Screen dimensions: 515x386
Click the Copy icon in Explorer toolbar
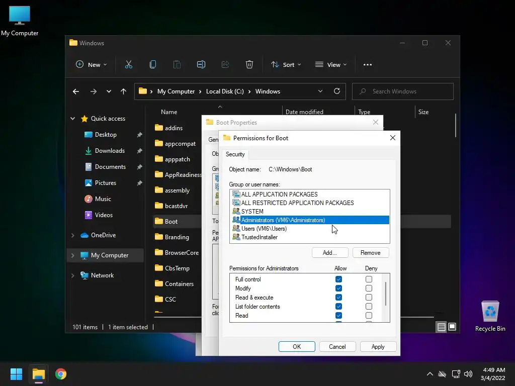(153, 64)
